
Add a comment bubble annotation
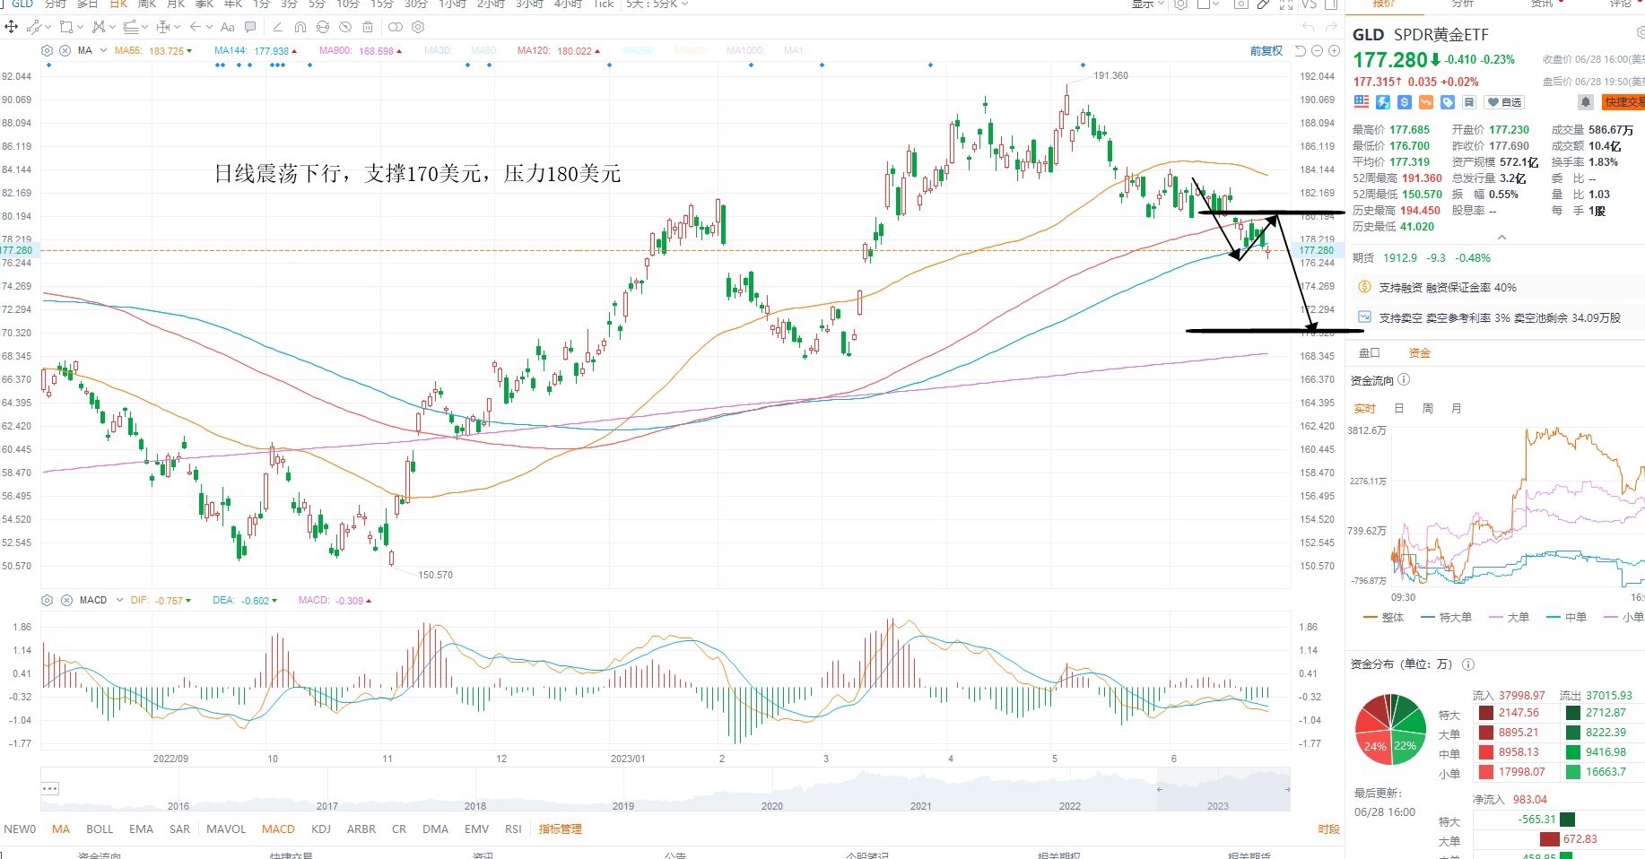[x=250, y=27]
